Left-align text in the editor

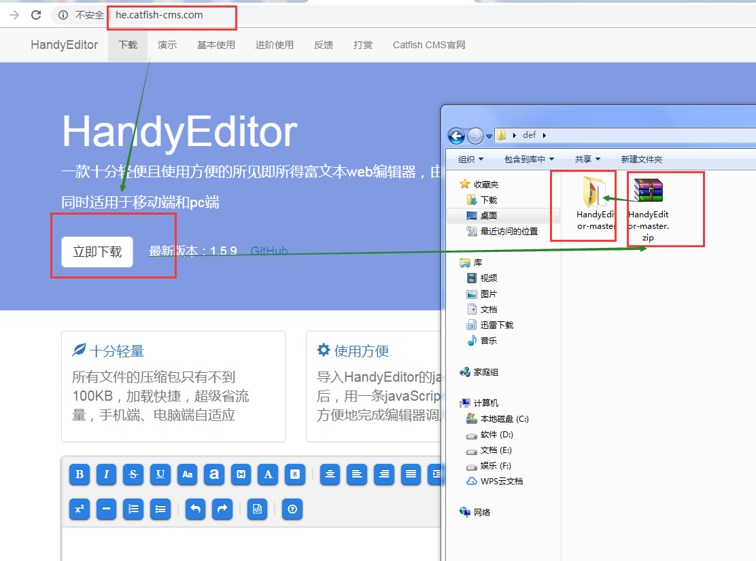click(x=358, y=474)
